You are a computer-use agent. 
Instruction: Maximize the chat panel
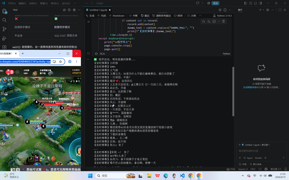280,10
